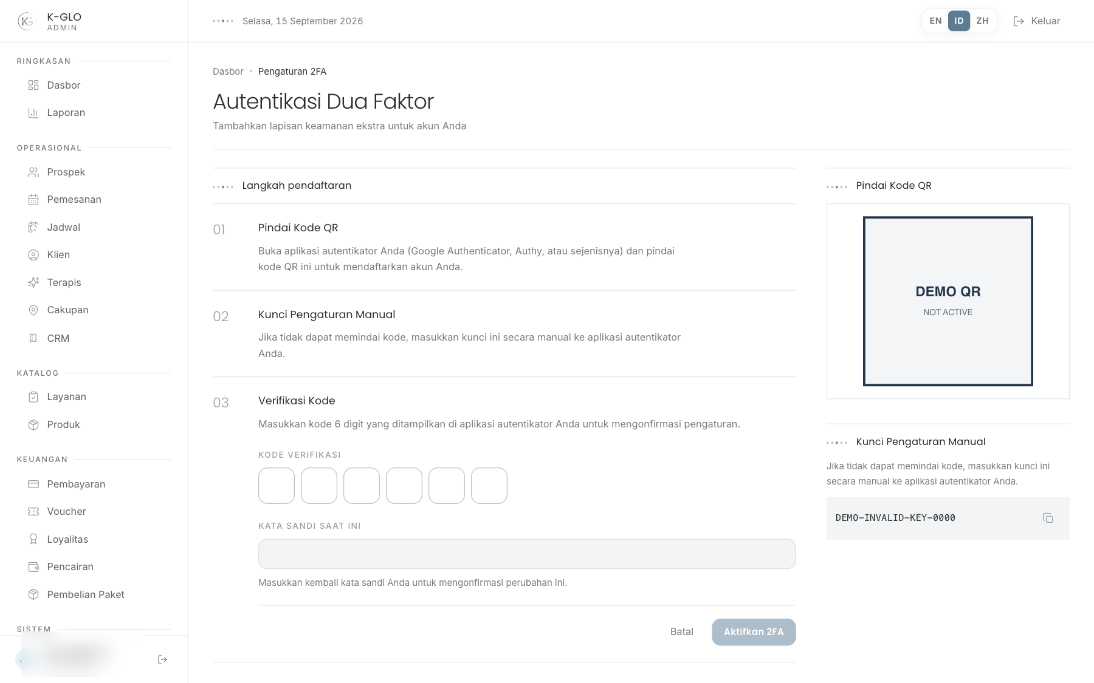Focus the fifth verification code box

click(x=447, y=486)
